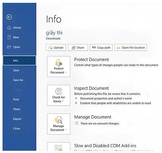
Task: Click the Downloads location text
Action: point(53,38)
